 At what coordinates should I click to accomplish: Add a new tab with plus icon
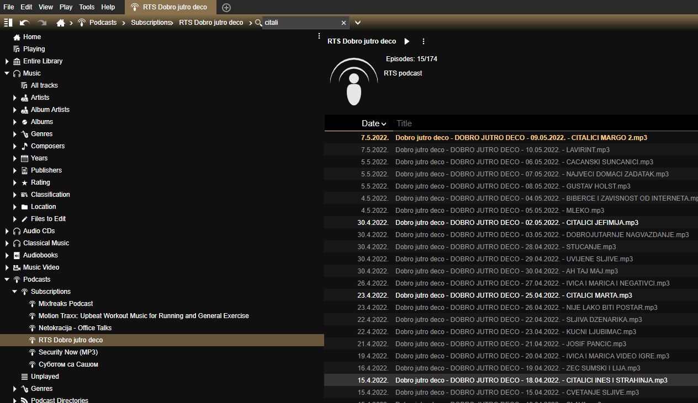[226, 7]
